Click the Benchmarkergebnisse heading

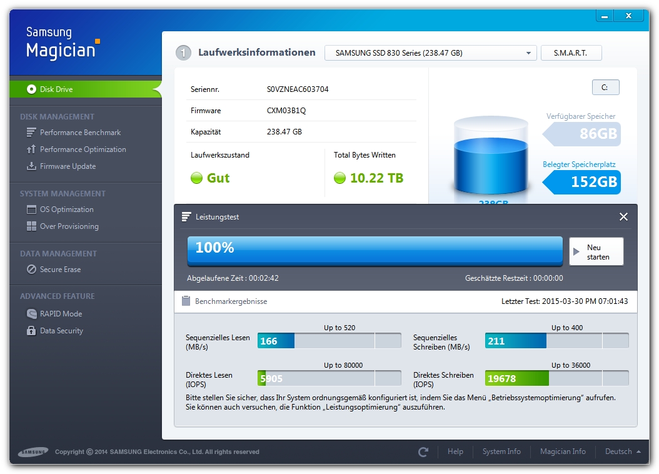[x=231, y=301]
